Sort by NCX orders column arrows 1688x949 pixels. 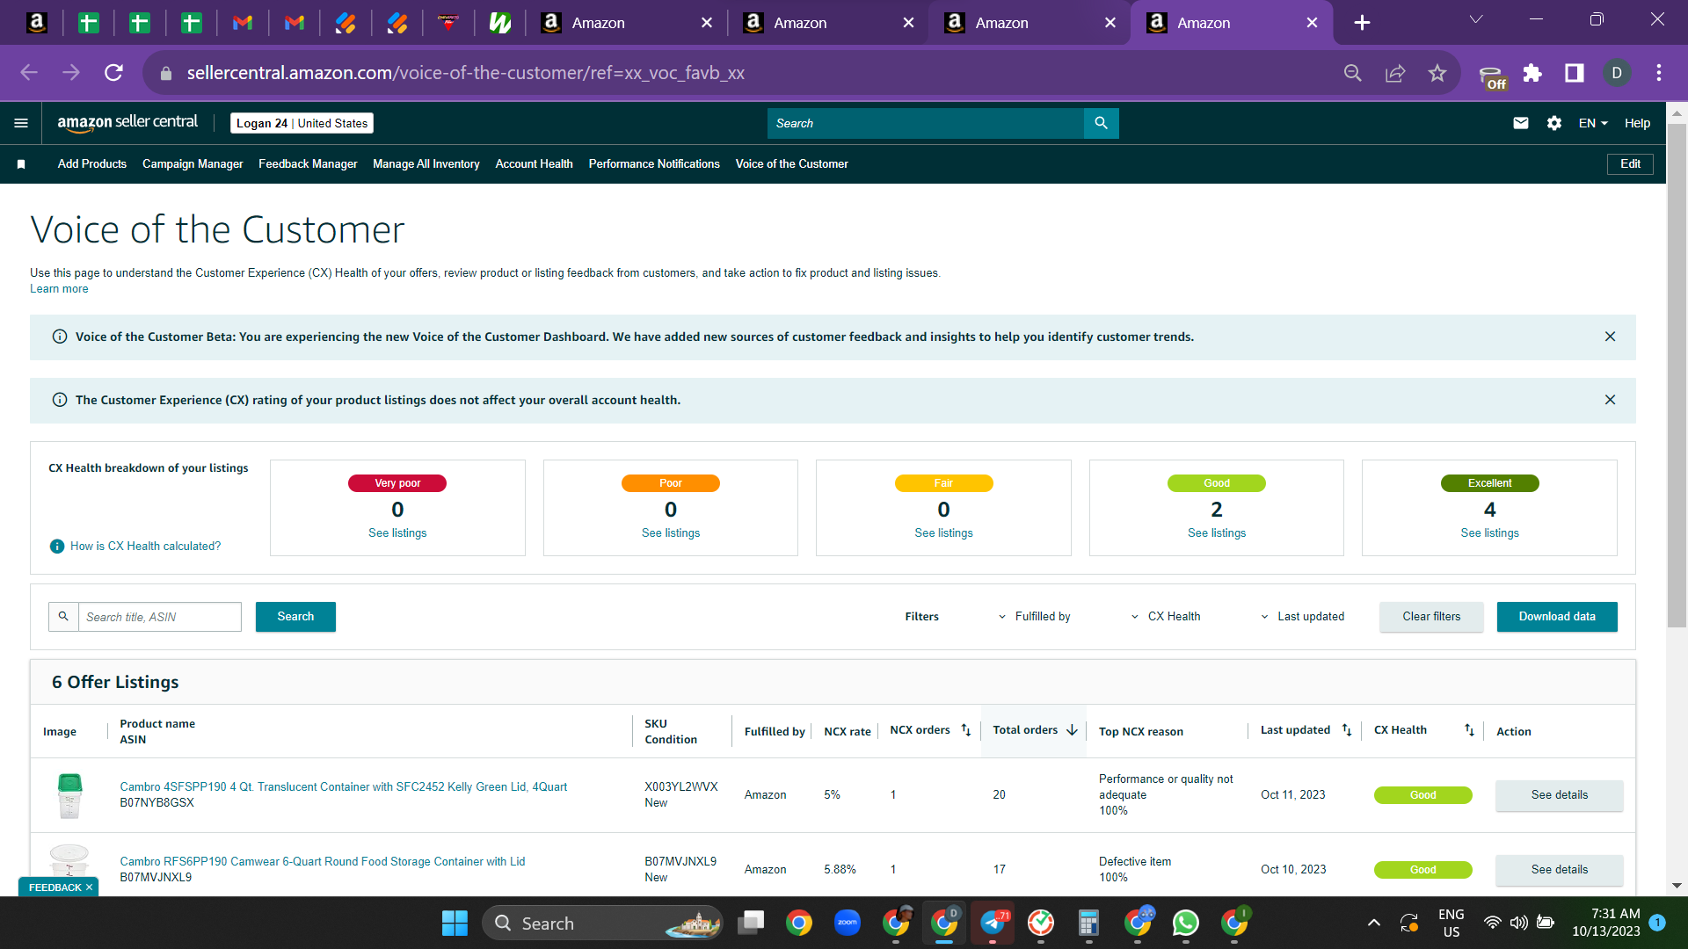click(x=966, y=730)
